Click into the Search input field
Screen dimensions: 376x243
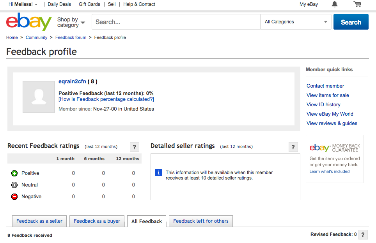pyautogui.click(x=176, y=22)
